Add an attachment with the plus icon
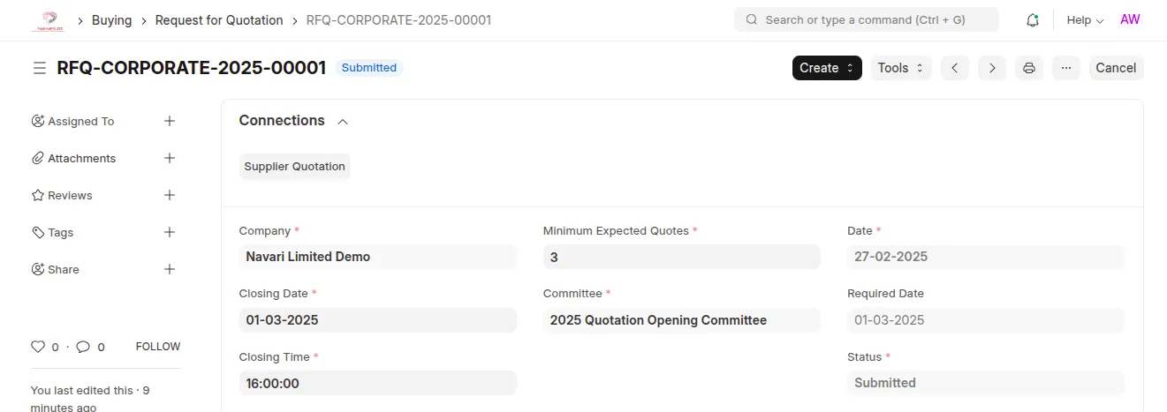Viewport: 1167px width, 412px height. (170, 158)
